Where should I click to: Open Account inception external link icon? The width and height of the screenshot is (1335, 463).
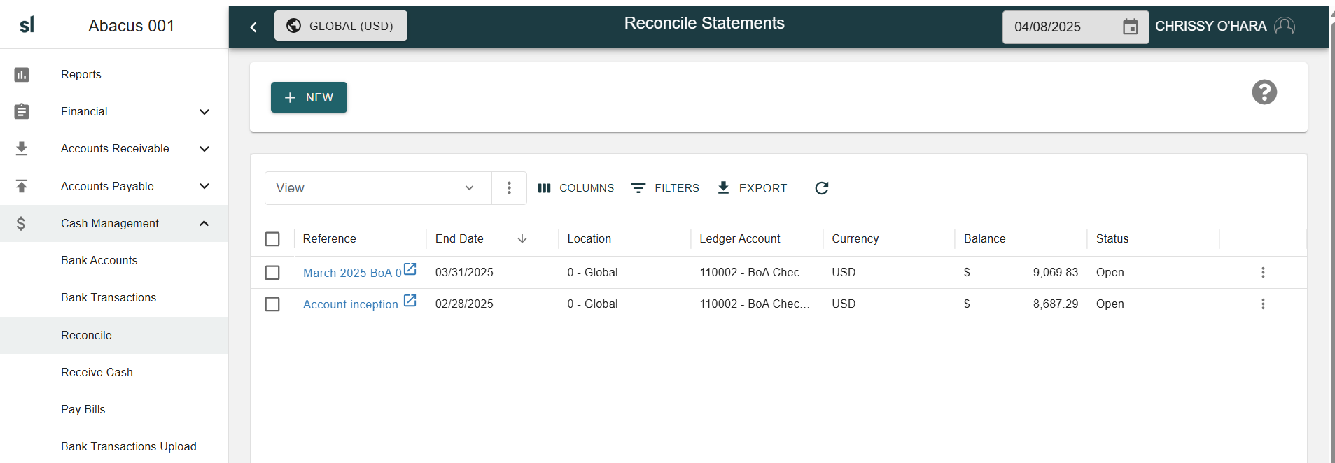point(410,301)
